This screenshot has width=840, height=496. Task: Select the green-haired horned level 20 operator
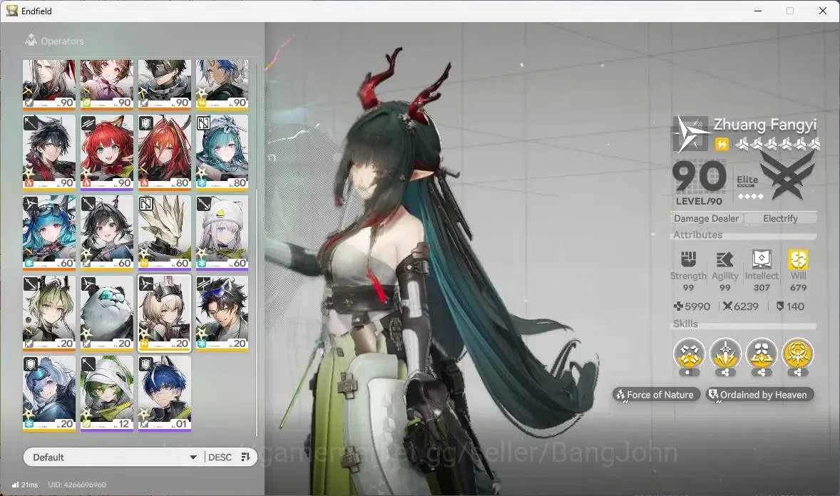[x=48, y=313]
